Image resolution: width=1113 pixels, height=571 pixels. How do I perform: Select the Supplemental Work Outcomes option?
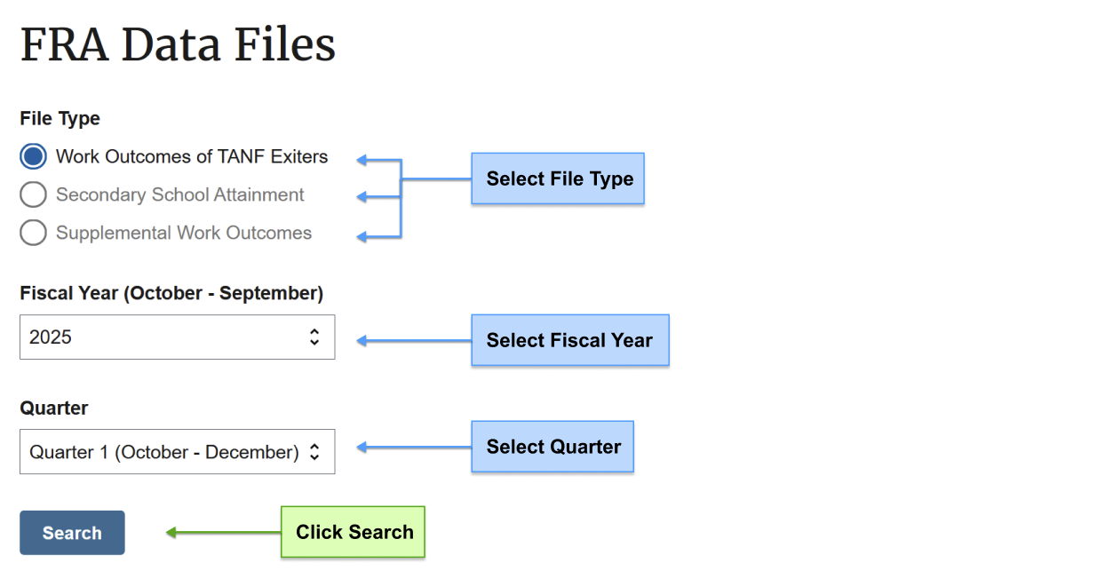tap(33, 234)
